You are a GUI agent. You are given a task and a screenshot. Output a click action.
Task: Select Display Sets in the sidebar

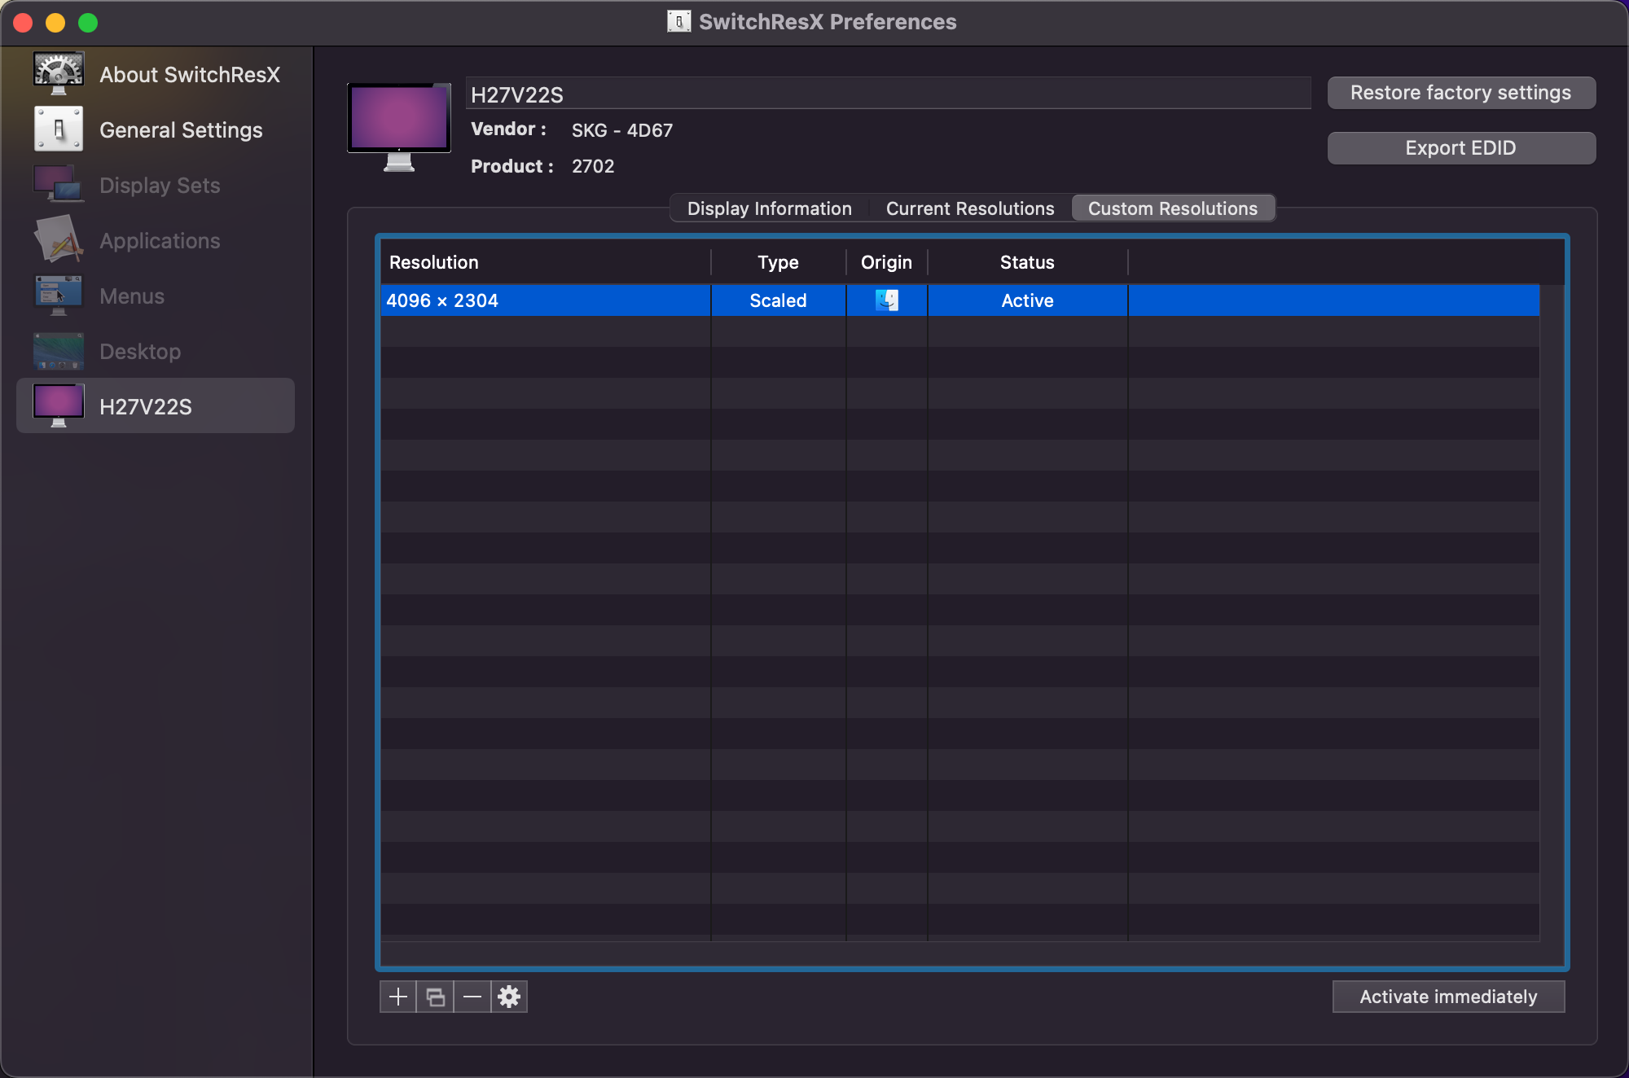point(159,186)
